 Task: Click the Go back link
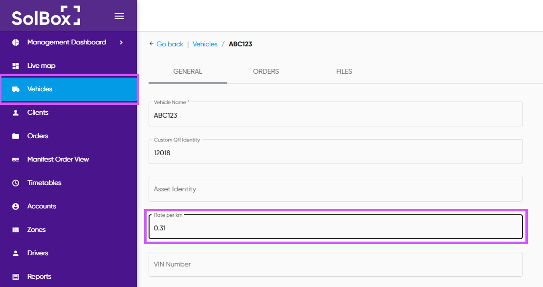tap(169, 44)
